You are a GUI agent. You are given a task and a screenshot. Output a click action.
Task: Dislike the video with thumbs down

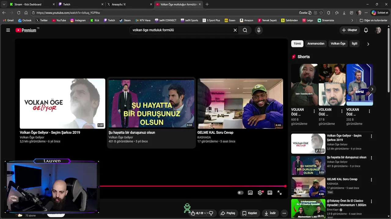211,213
